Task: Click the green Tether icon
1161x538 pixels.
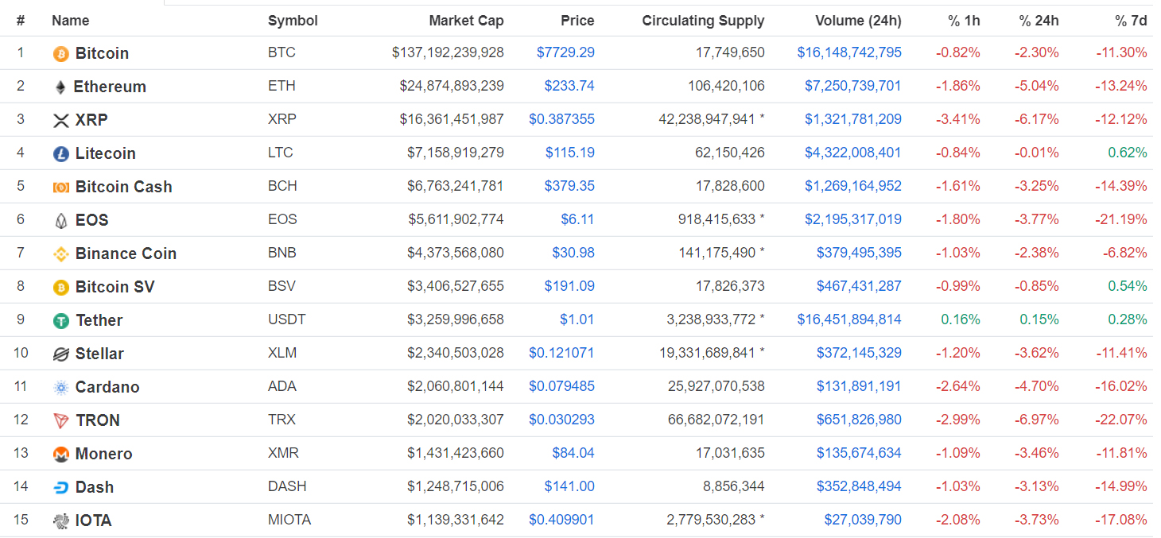Action: pos(60,321)
